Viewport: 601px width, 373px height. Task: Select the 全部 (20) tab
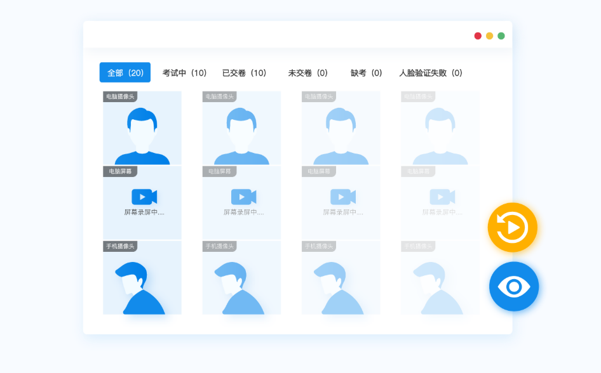125,73
